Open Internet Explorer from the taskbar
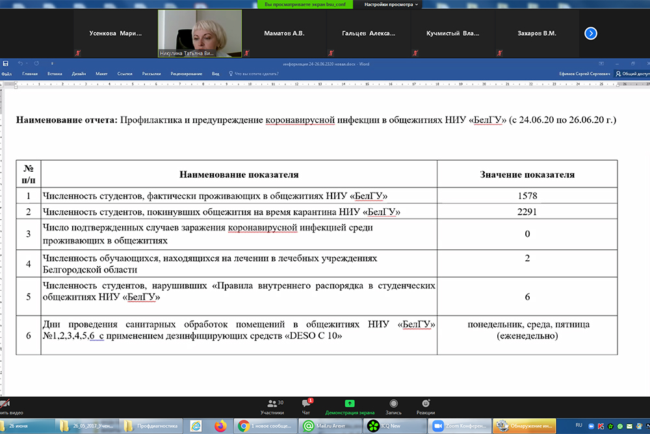 (x=195, y=426)
